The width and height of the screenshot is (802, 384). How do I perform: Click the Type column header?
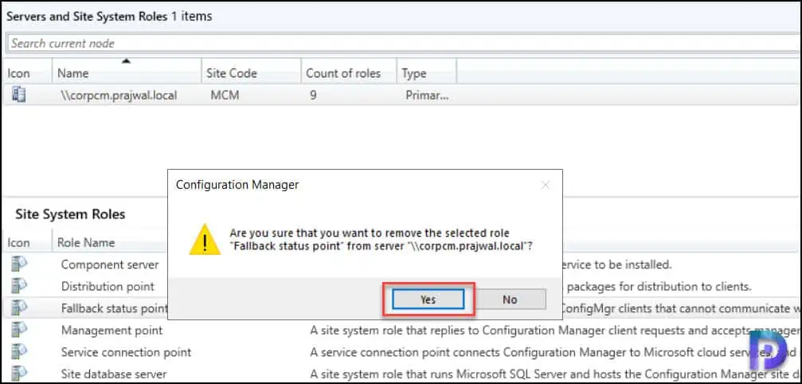coord(426,73)
